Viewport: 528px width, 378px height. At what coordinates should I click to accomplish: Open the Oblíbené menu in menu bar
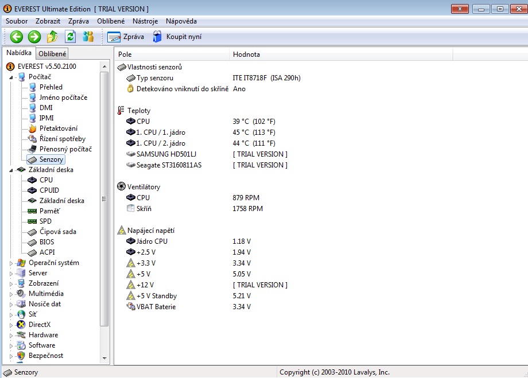(x=111, y=21)
